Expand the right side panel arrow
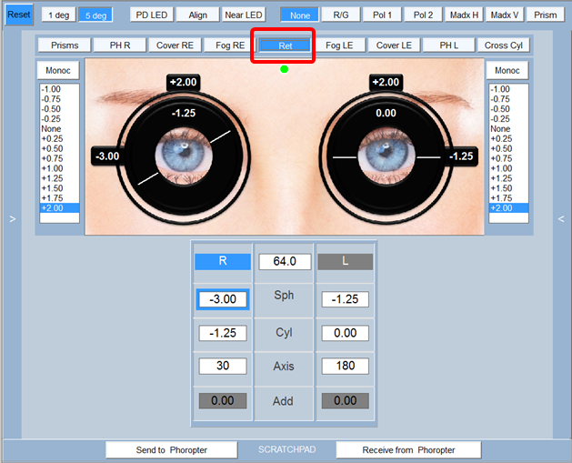 click(x=561, y=219)
